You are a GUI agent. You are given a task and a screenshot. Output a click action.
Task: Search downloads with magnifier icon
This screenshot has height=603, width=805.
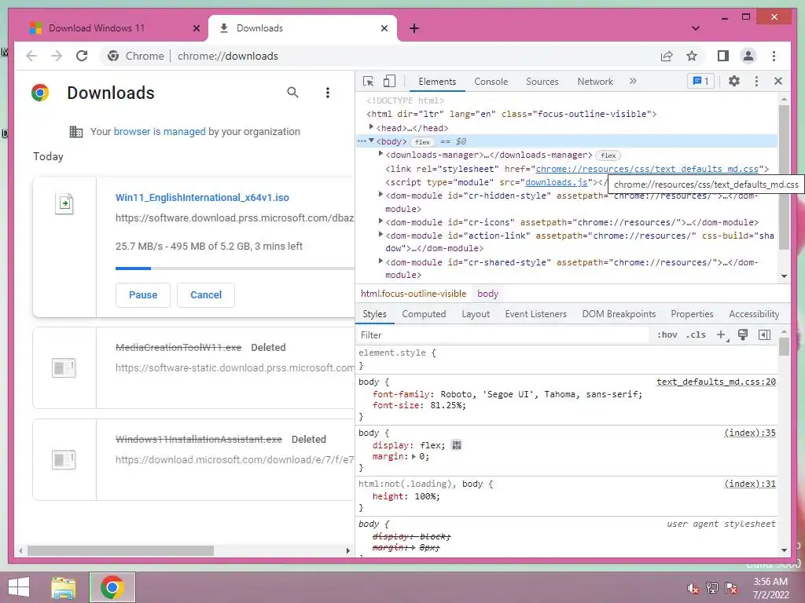[x=292, y=93]
